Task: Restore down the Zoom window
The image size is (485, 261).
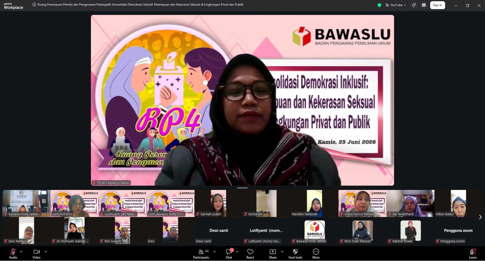Action: click(x=467, y=5)
